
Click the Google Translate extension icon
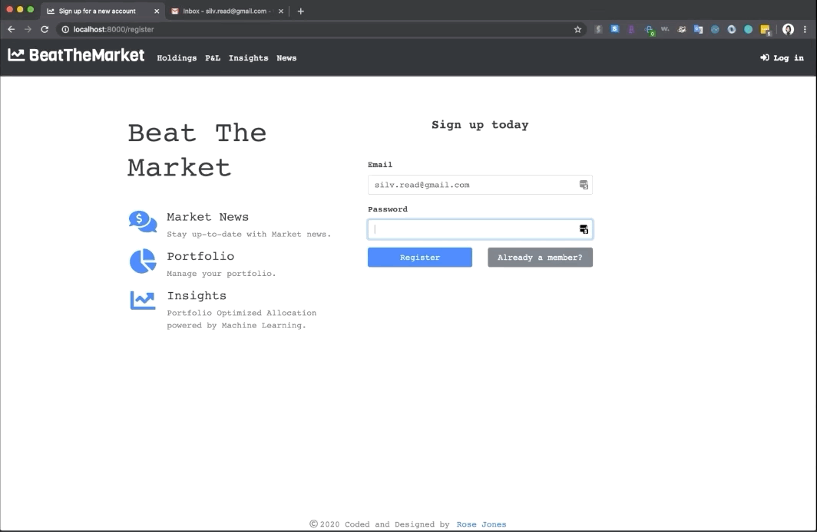pos(698,30)
